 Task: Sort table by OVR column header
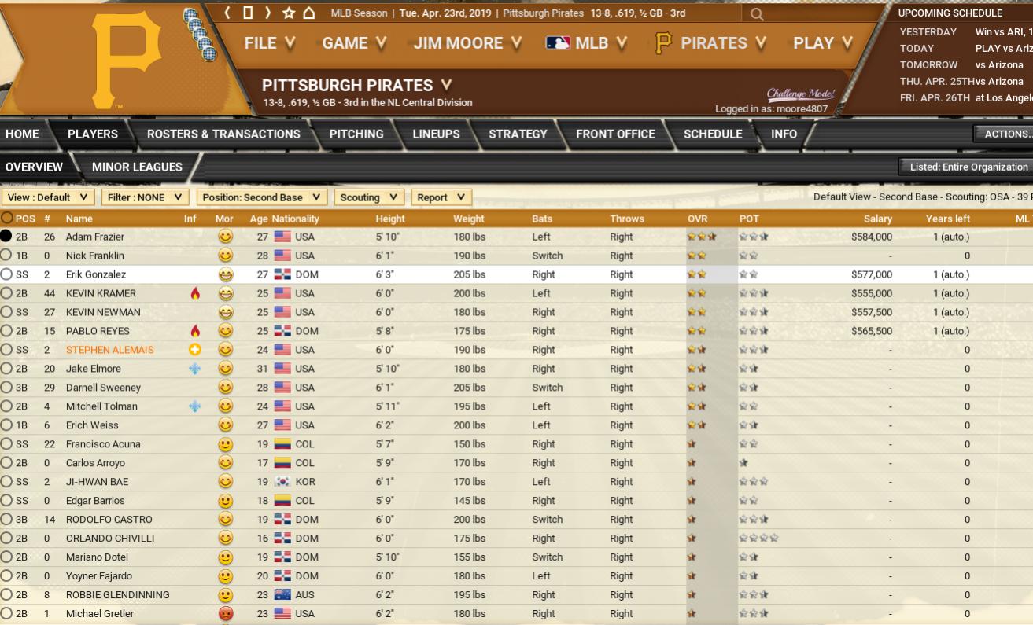click(x=697, y=219)
